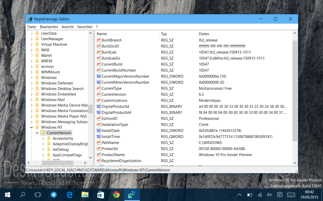Expand the Accessibility subkey

(43, 138)
